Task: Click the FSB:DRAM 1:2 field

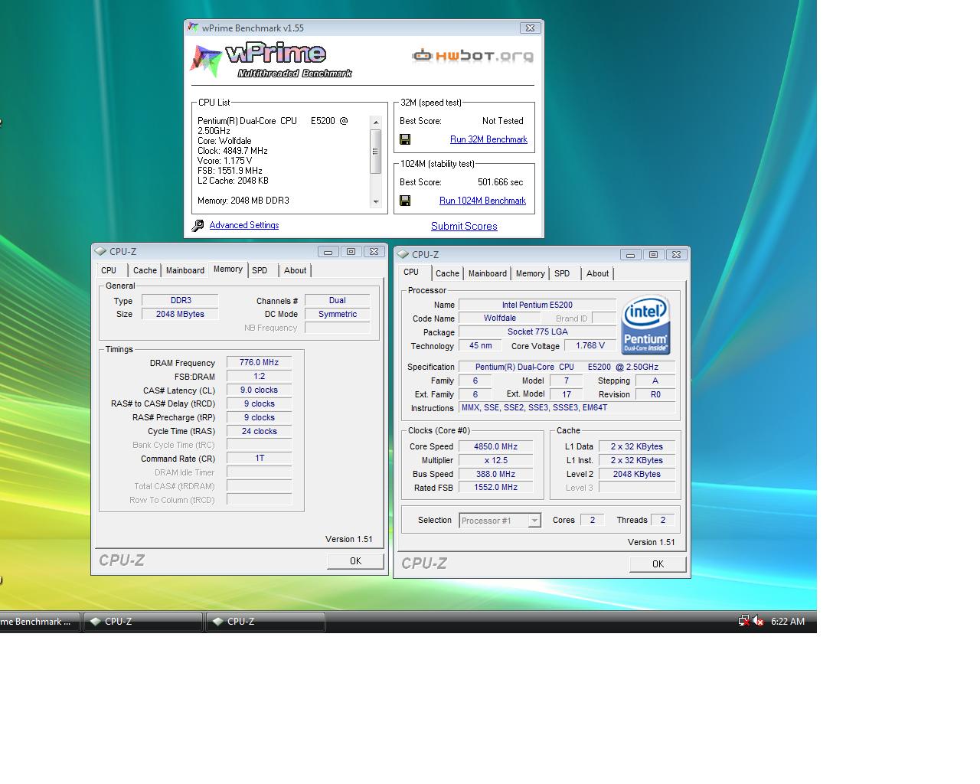Action: click(x=259, y=377)
